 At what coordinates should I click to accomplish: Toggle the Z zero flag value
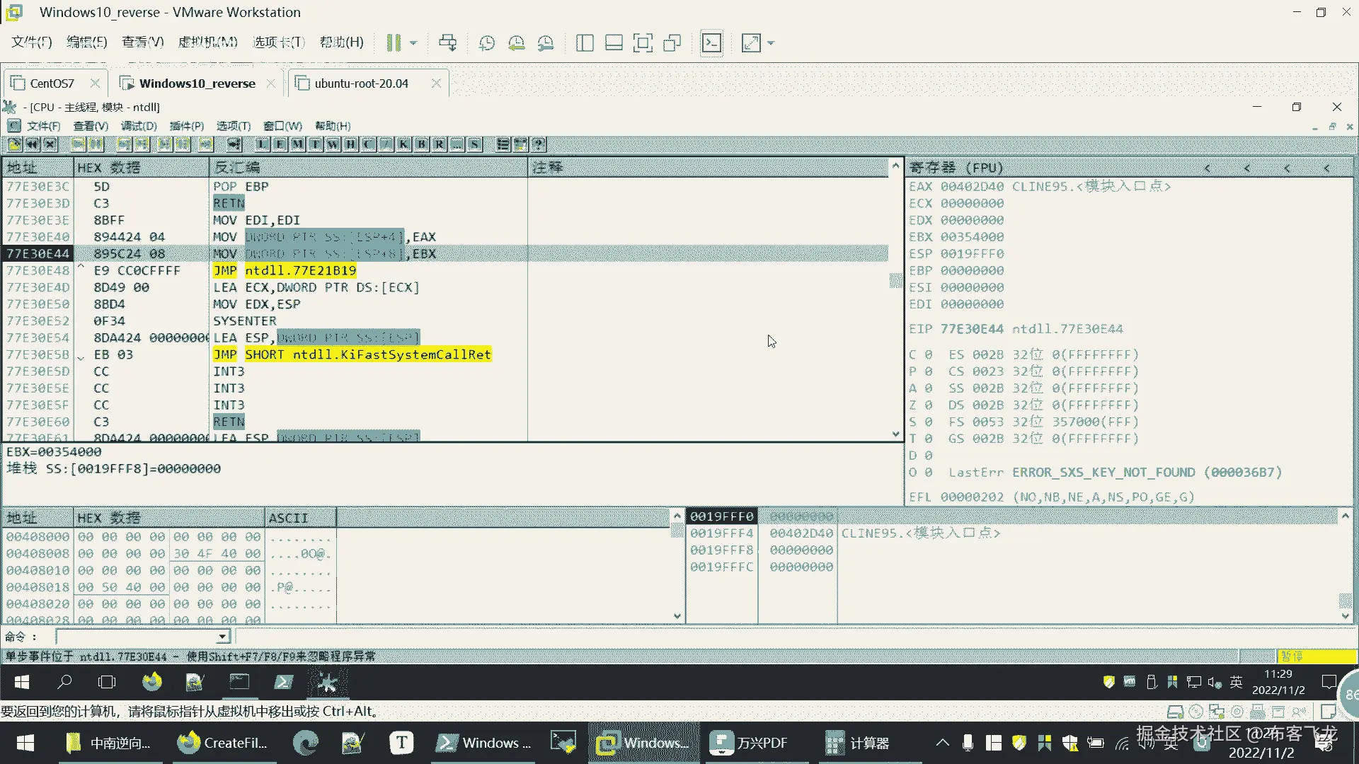click(x=928, y=405)
